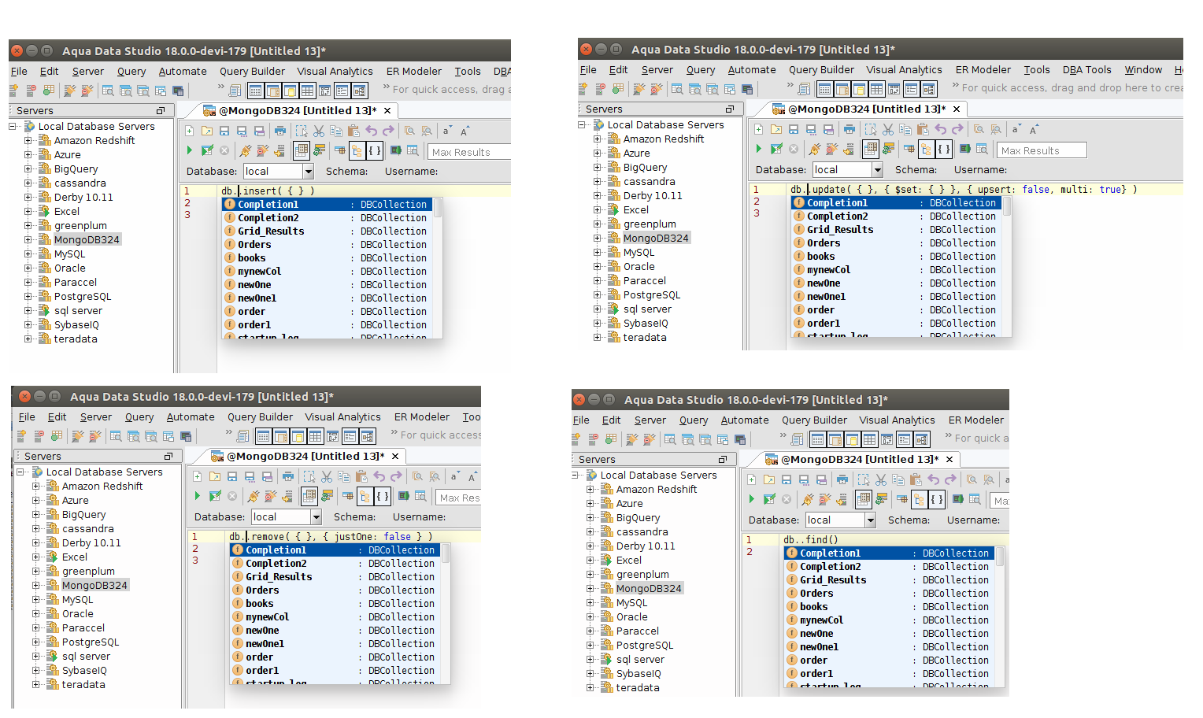The width and height of the screenshot is (1203, 718).
Task: Collapse Local Database Servers in the db.insert window
Action: (x=13, y=127)
